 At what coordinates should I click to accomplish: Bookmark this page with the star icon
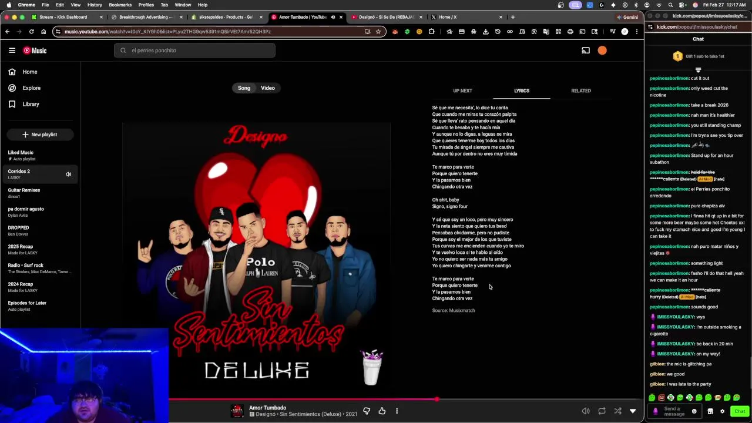pos(378,32)
